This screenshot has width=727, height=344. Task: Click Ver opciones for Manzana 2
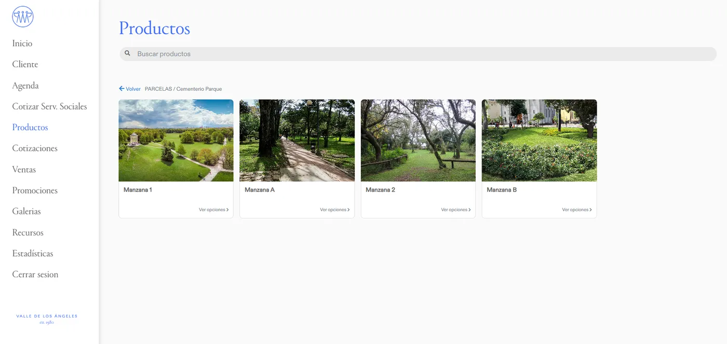(456, 210)
